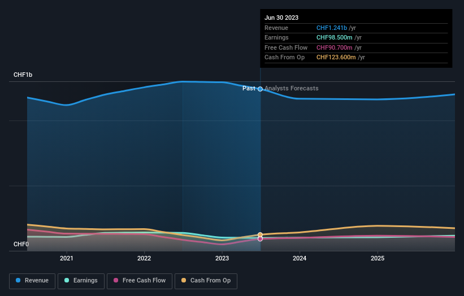Image resolution: width=464 pixels, height=296 pixels.
Task: Click the 2022 x-axis label
Action: (144, 259)
